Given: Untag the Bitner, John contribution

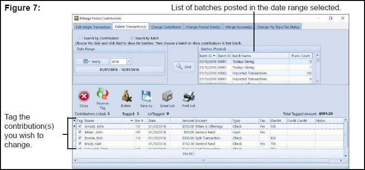Looking at the screenshot, I should coord(80,132).
